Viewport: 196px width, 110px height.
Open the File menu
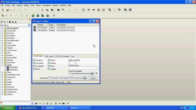[x=2, y=5]
